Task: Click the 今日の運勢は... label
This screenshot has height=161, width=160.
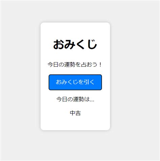Action: click(75, 99)
